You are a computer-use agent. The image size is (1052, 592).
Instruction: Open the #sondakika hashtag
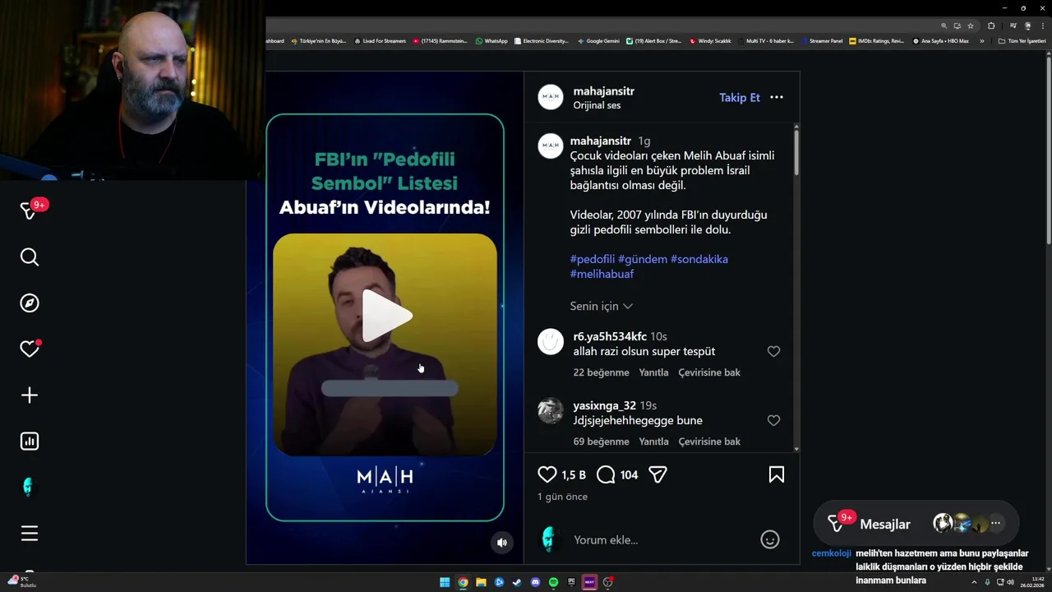click(x=699, y=259)
